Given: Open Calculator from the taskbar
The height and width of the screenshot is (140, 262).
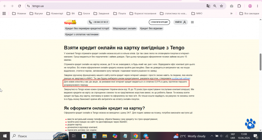Looking at the screenshot, I should click(x=94, y=136).
